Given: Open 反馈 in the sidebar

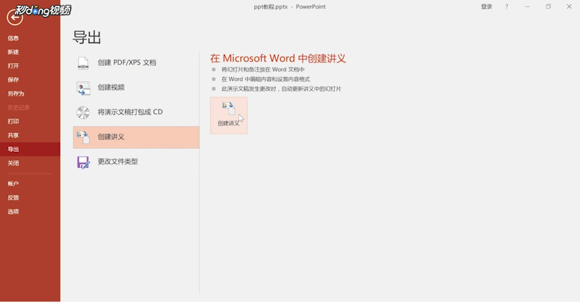Looking at the screenshot, I should [x=13, y=198].
